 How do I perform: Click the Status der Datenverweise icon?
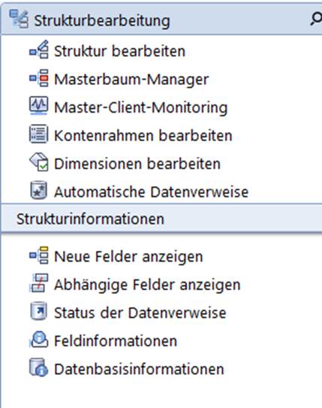(x=39, y=311)
